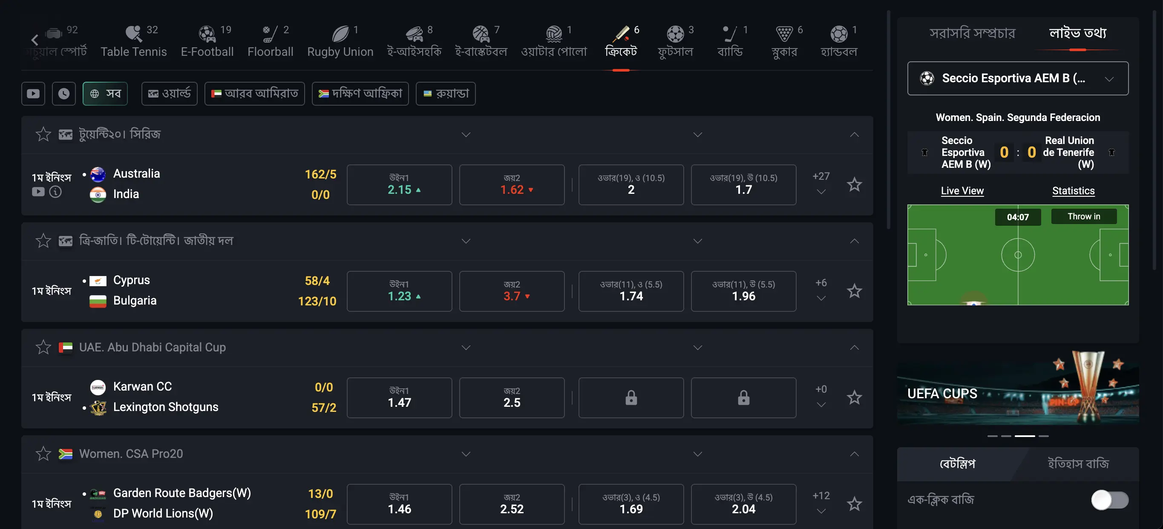Screen dimensions: 1163x529
Task: Open the Statistics link in live panel
Action: click(1073, 190)
